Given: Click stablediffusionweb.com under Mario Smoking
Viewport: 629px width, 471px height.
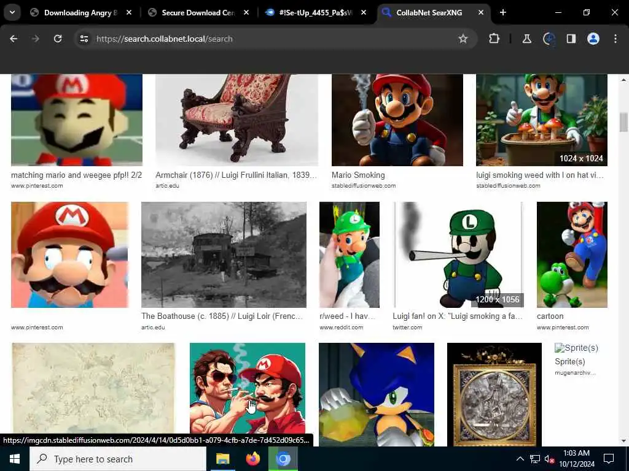Looking at the screenshot, I should click(x=364, y=186).
